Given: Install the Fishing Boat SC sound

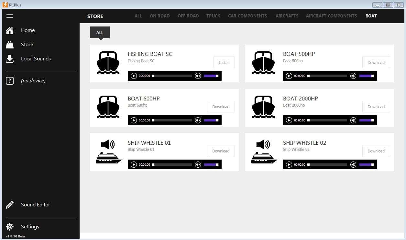Looking at the screenshot, I should point(224,62).
